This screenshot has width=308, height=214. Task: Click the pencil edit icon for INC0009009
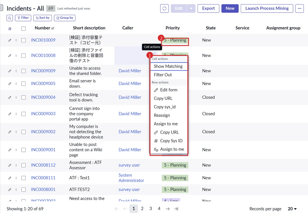(10, 71)
